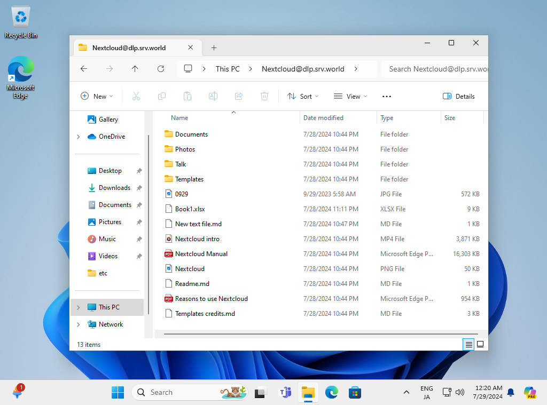Image resolution: width=547 pixels, height=405 pixels.
Task: Select the 0929 JPG file icon
Action: (168, 194)
